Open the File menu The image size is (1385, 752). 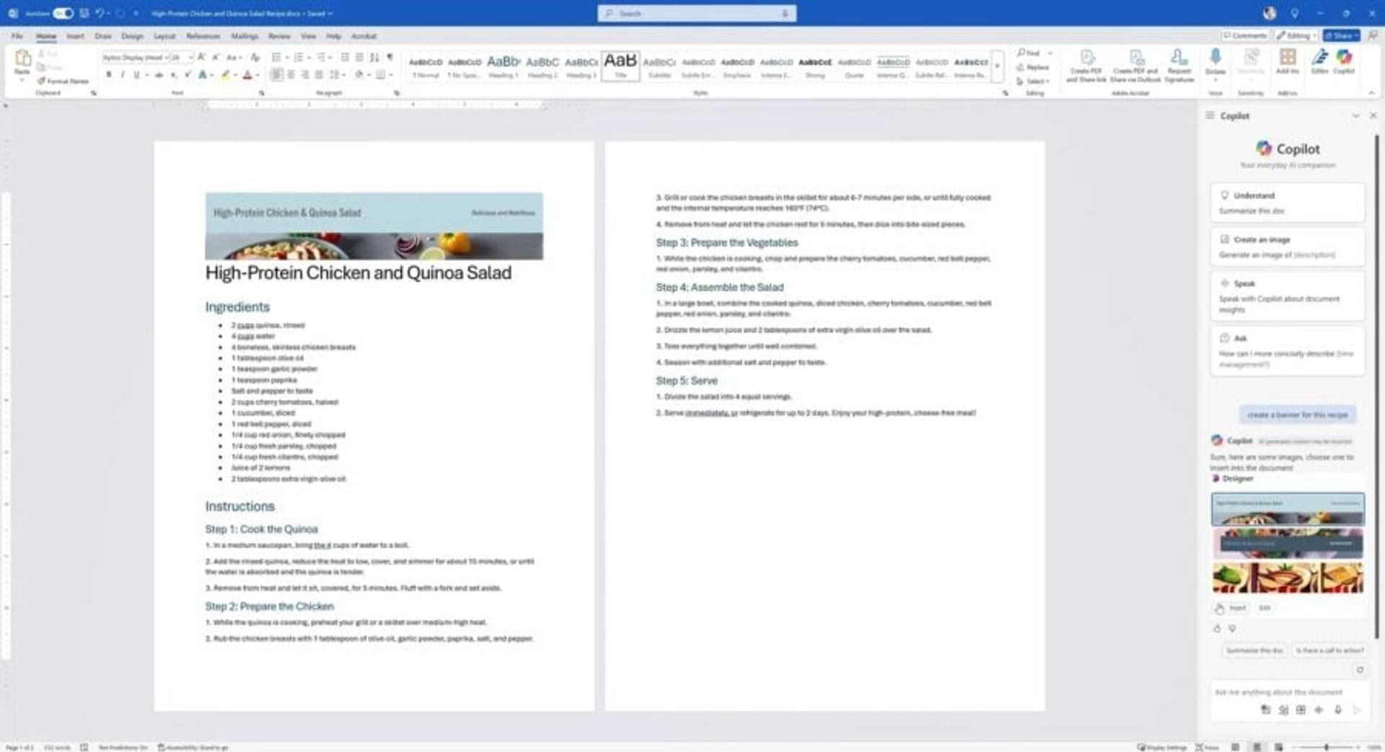(17, 35)
